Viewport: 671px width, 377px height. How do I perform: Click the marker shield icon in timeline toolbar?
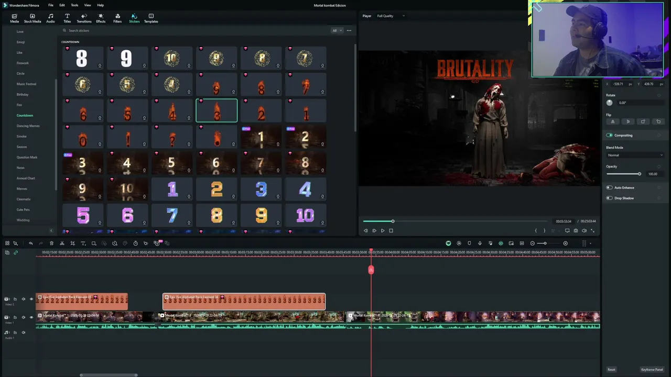pos(469,243)
